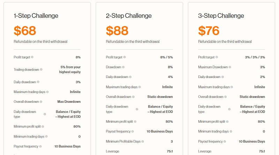The image size is (279, 155).
Task: Click the 3-Step Challenge card title
Action: (x=221, y=16)
